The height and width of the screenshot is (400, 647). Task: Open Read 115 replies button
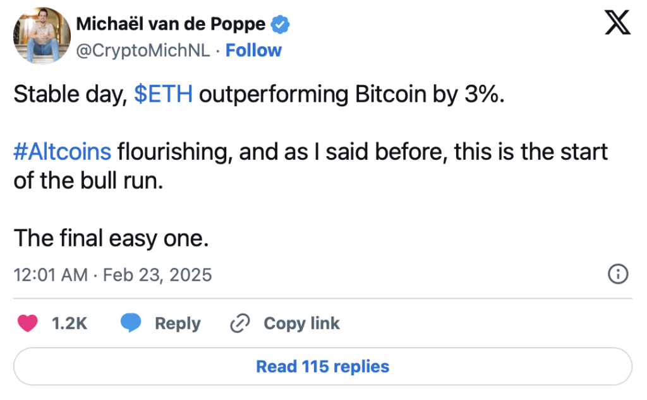[323, 367]
